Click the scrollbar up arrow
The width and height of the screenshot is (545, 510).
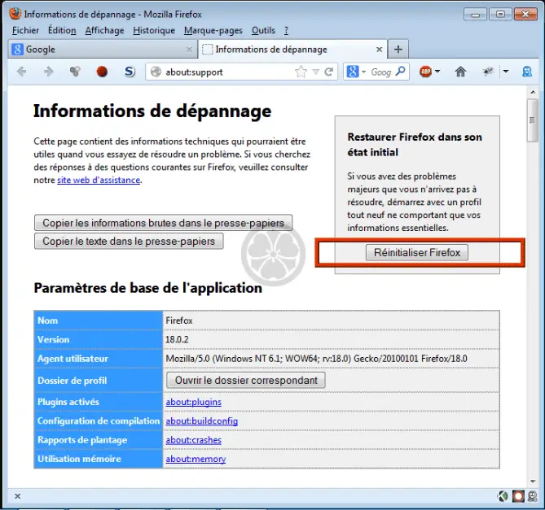[533, 92]
